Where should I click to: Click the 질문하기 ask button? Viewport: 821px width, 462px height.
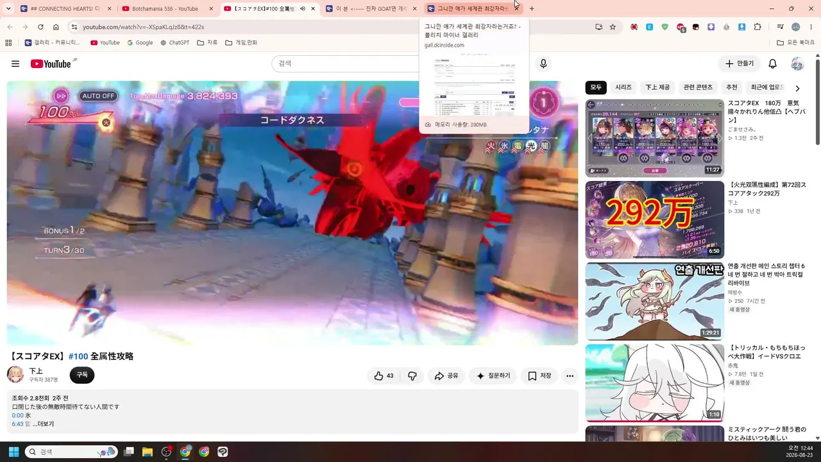pos(493,376)
